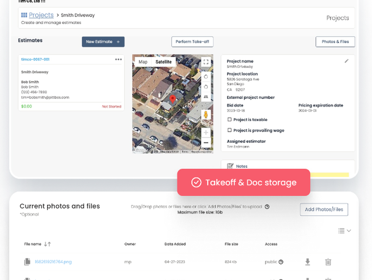Image resolution: width=372 pixels, height=280 pixels.
Task: Show help for public access
Action: pos(281,262)
